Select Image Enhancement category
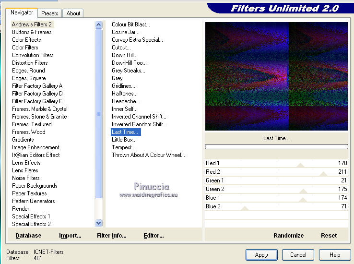The width and height of the screenshot is (354, 264). point(35,147)
